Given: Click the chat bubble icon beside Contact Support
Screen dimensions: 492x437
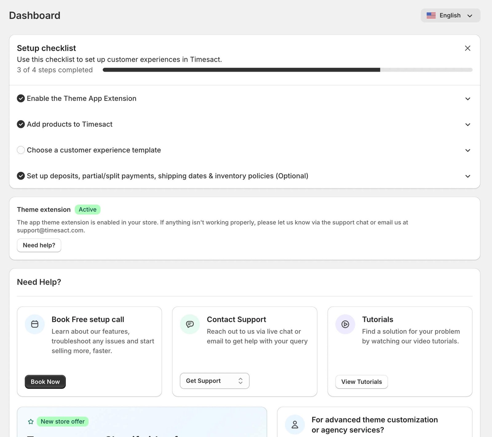Looking at the screenshot, I should click(190, 324).
